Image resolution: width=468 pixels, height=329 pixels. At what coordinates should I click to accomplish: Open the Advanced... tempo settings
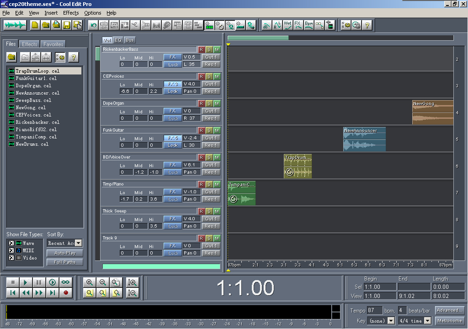[450, 310]
